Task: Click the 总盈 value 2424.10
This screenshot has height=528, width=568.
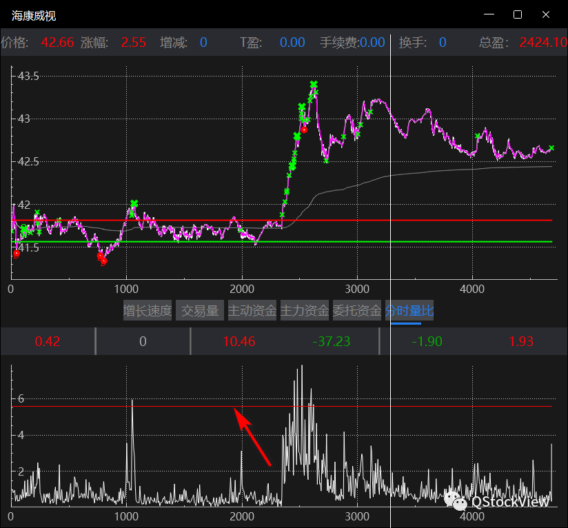Action: [x=543, y=42]
